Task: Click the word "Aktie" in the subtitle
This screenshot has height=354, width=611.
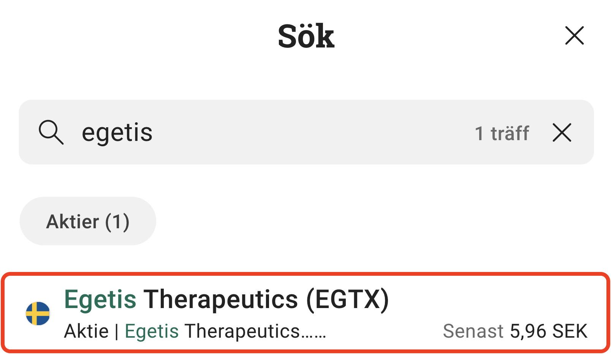Action: 86,331
